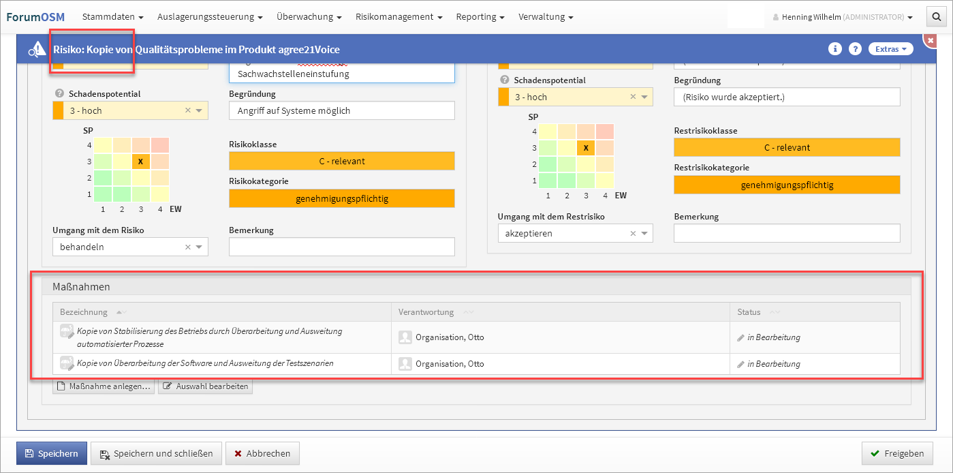
Task: Close the risk dialog with red X
Action: 931,41
